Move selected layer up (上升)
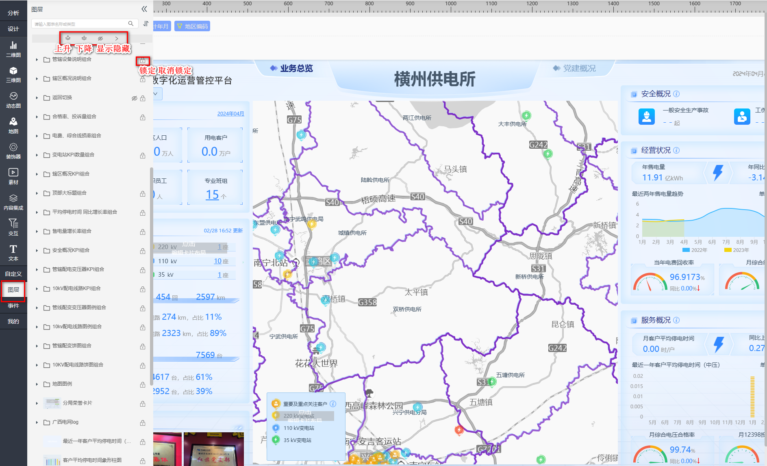The width and height of the screenshot is (767, 466). (x=68, y=38)
